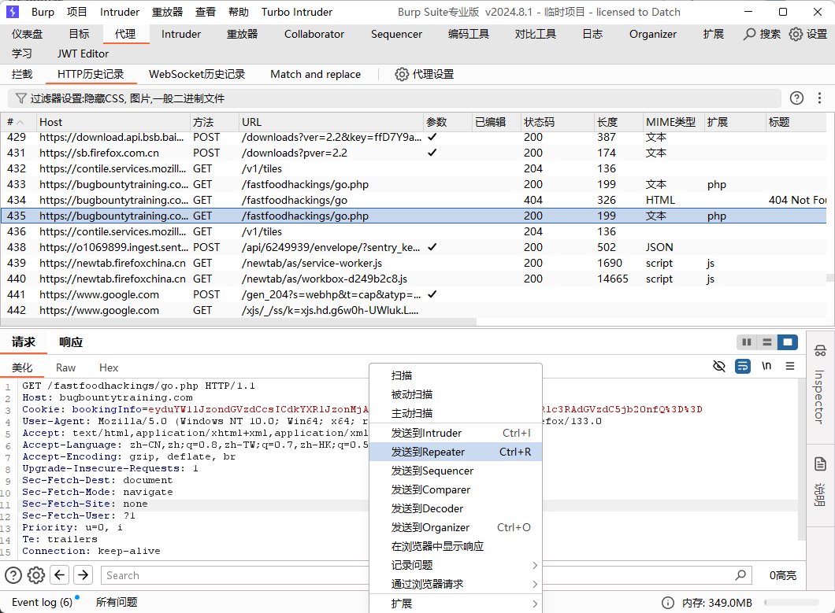Screen dimensions: 835x613
Task: Click the help icon next to search settings
Action: (x=13, y=575)
